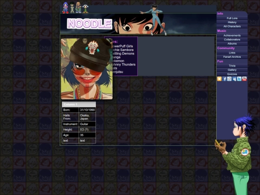Click the Instrument: label cell
Viewport: 260px width, 195px height.
[70, 124]
